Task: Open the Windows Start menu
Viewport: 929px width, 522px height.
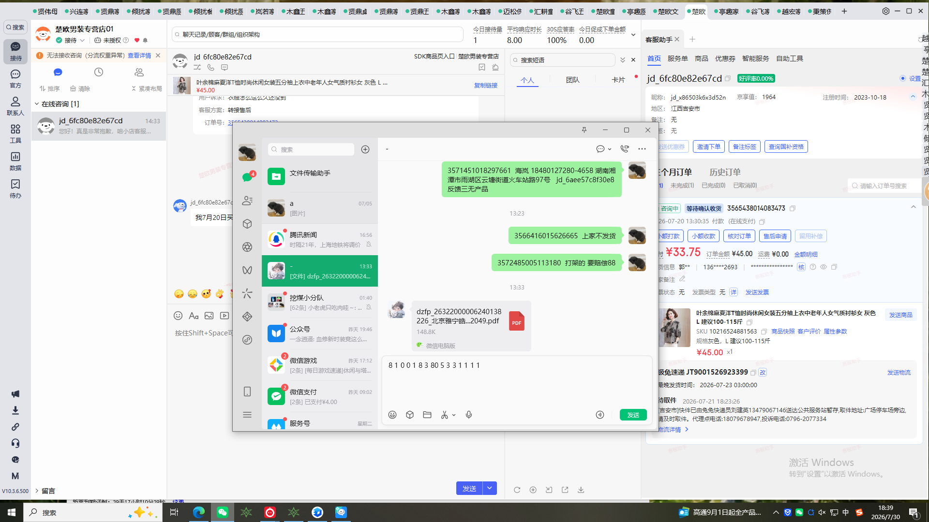Action: click(x=12, y=512)
